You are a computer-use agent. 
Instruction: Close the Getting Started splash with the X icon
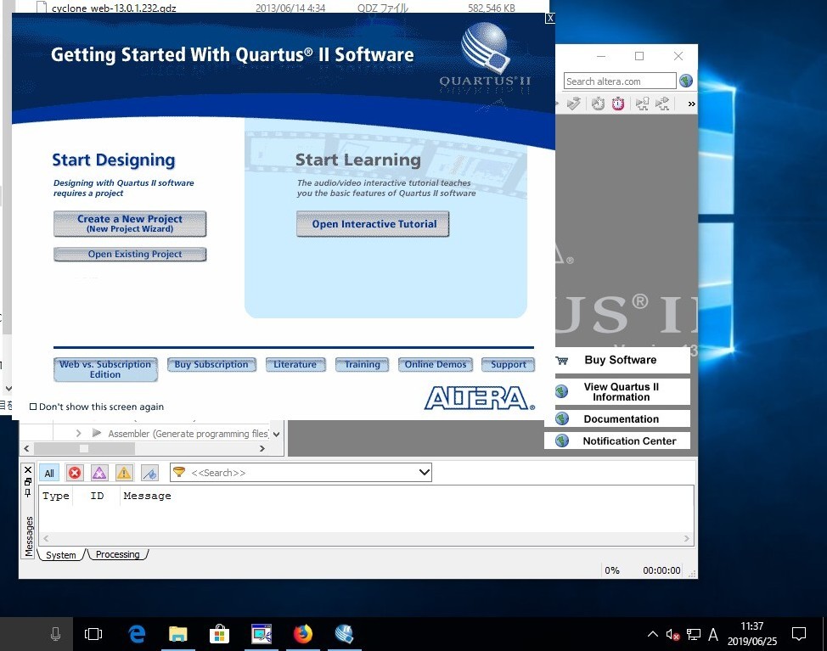(x=550, y=19)
